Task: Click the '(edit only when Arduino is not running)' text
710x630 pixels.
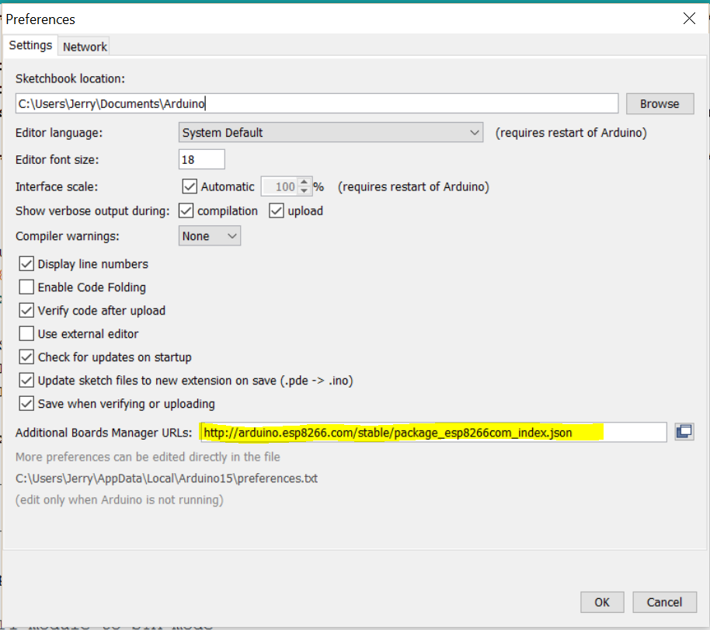Action: 120,499
